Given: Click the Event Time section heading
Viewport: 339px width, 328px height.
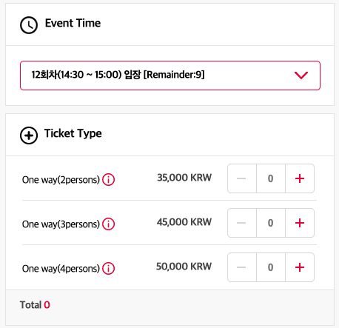Looking at the screenshot, I should pyautogui.click(x=73, y=23).
